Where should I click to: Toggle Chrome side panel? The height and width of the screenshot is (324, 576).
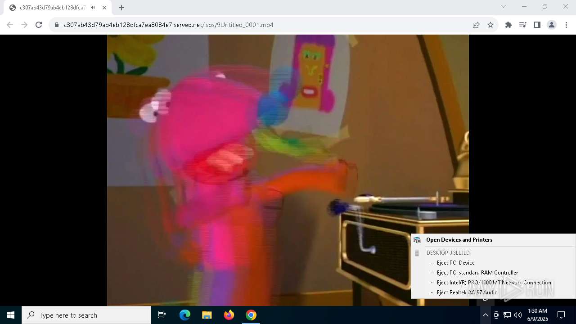537,25
